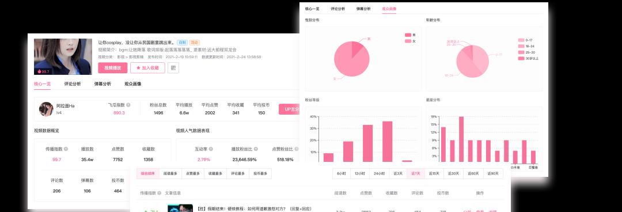
Task: Click the flame 99.7 badge on video cover
Action: (43, 71)
